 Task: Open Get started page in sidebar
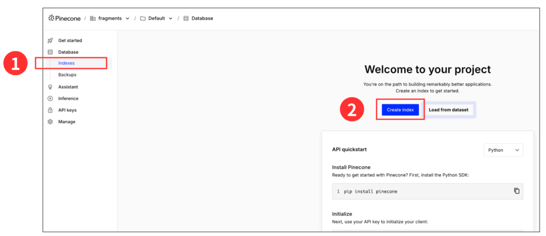[x=70, y=40]
